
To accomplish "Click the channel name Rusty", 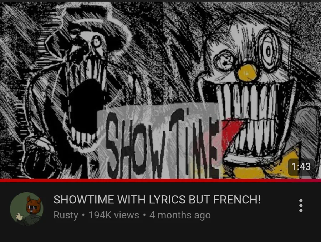I will pyautogui.click(x=66, y=215).
